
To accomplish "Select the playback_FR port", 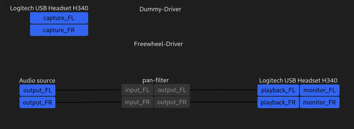I will point(278,102).
